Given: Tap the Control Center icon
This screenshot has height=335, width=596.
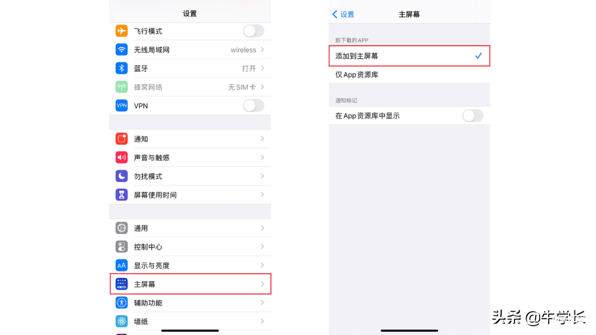Looking at the screenshot, I should tap(121, 247).
